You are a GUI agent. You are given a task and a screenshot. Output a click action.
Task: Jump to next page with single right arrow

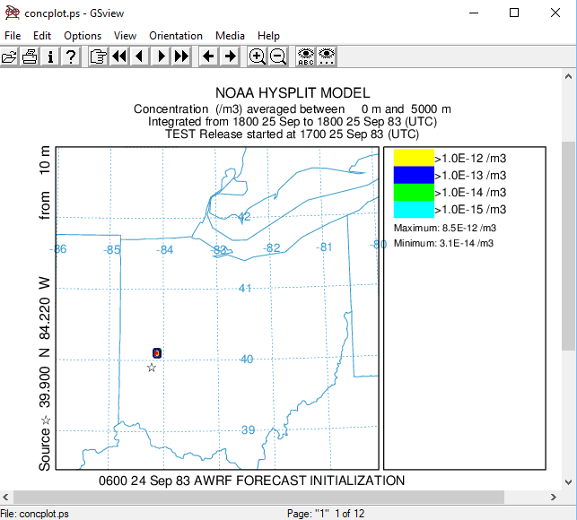point(161,56)
